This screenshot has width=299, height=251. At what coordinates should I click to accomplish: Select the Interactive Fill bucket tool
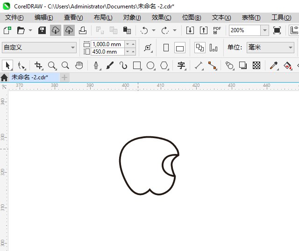[288, 65]
